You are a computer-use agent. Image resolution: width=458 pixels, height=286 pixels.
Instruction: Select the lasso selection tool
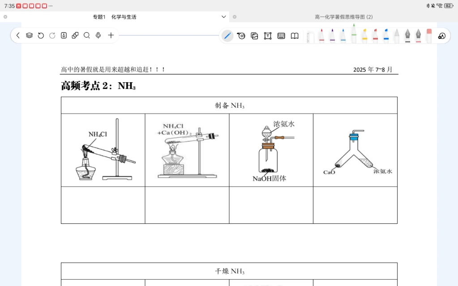[241, 36]
